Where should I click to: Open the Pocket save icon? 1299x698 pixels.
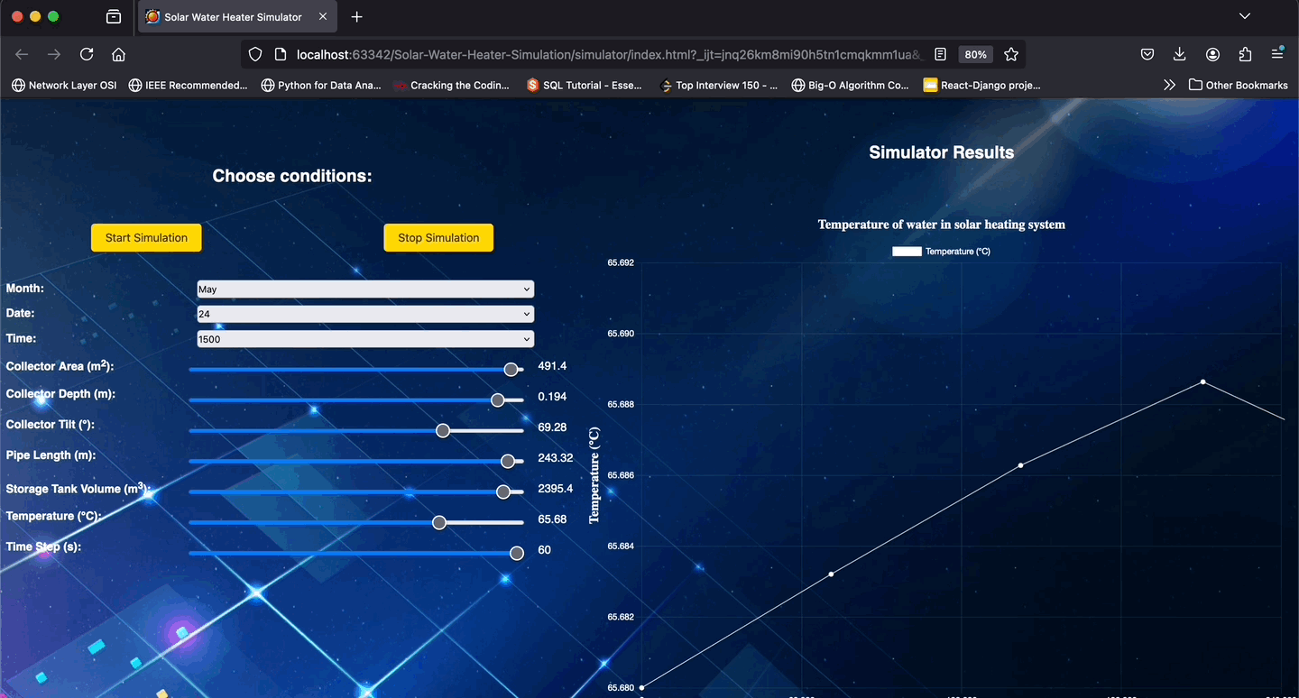tap(1147, 54)
